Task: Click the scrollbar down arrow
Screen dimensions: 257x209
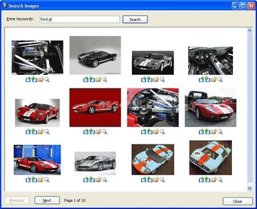Action: 250,188
